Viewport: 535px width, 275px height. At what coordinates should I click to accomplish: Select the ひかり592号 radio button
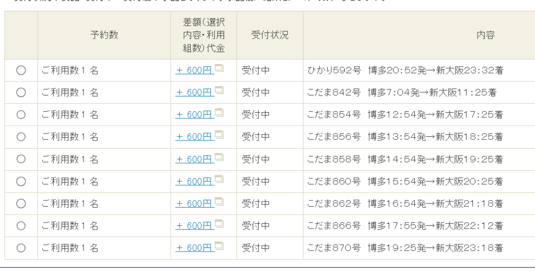21,70
